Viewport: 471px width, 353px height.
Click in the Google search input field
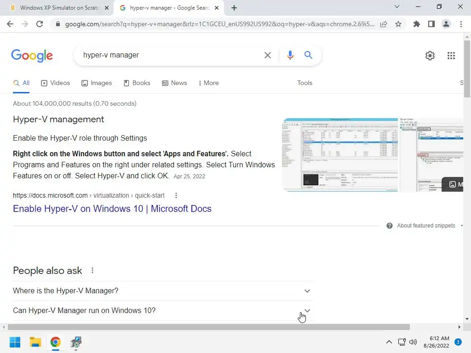click(171, 55)
